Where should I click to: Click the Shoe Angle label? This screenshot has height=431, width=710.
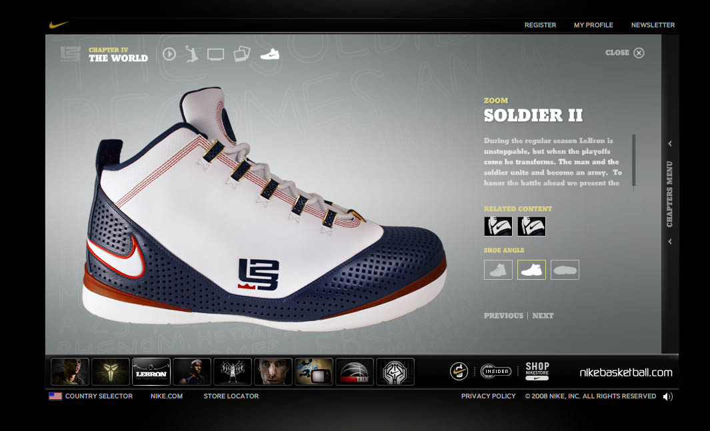coord(504,250)
